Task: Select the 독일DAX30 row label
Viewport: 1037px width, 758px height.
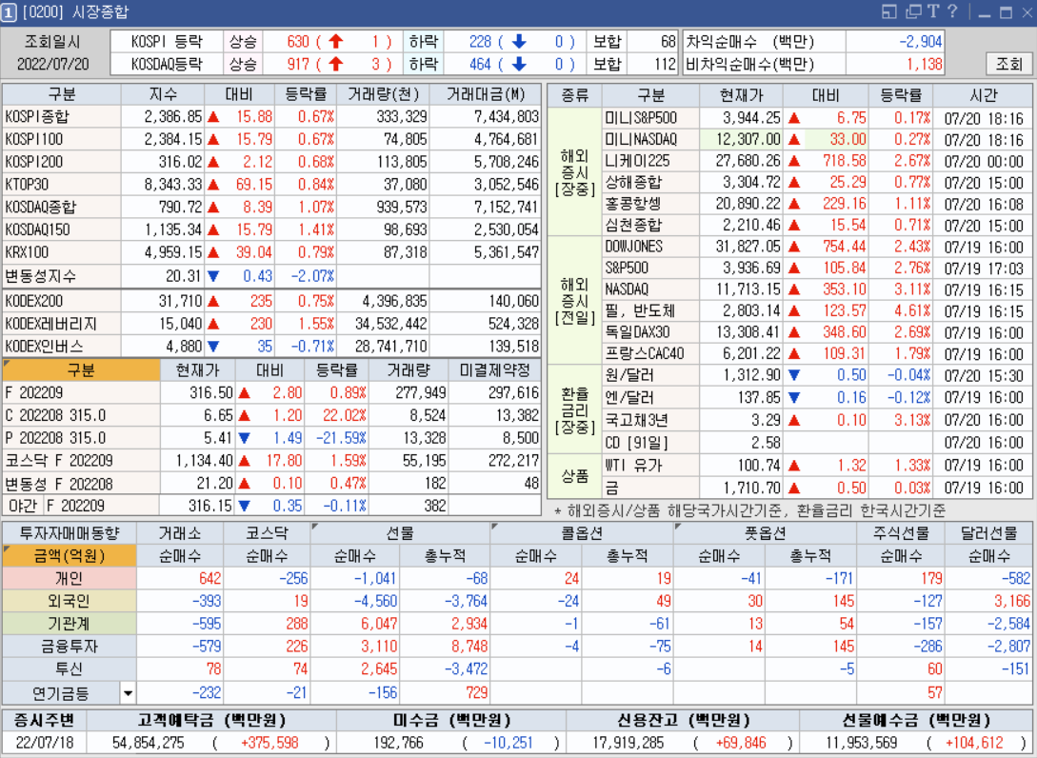Action: point(650,331)
